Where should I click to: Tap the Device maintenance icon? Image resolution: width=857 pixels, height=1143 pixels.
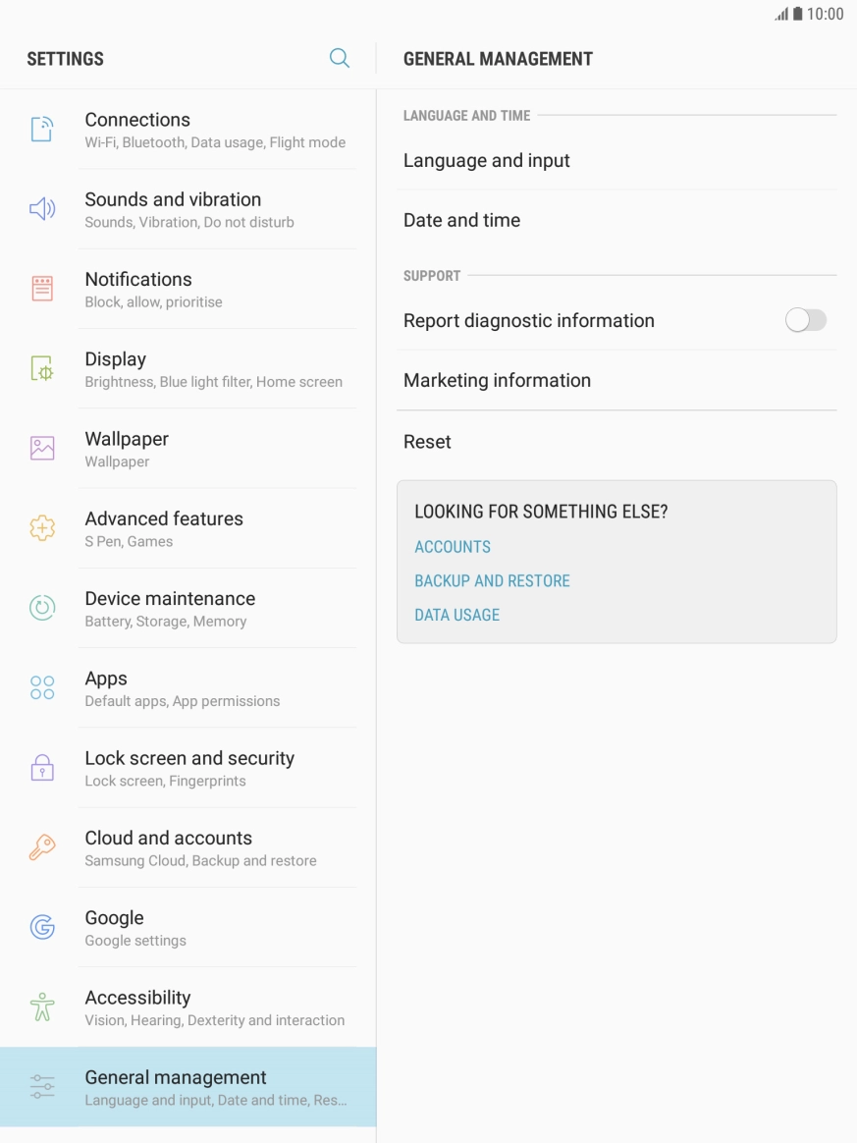[42, 608]
